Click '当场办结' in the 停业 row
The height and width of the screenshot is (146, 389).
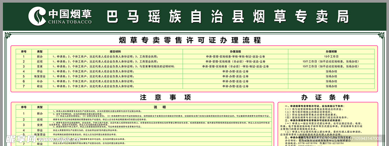[331, 71]
